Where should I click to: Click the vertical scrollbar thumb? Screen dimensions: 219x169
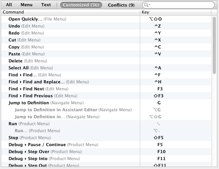coord(214,45)
